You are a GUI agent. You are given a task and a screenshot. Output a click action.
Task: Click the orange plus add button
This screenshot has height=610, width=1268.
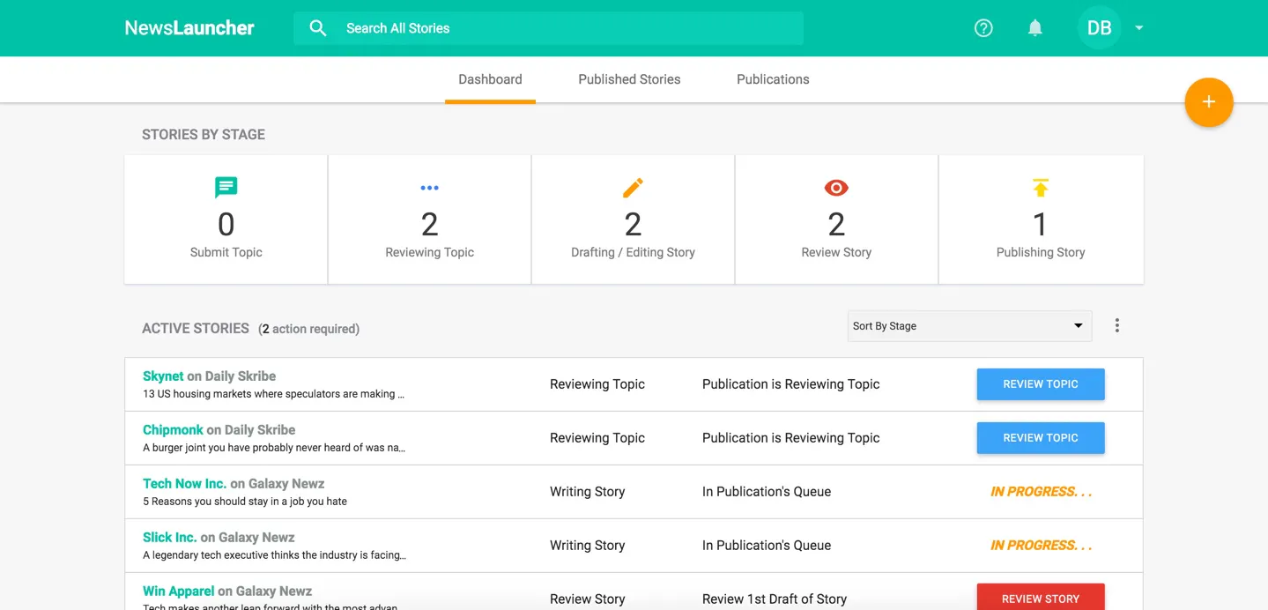1209,102
